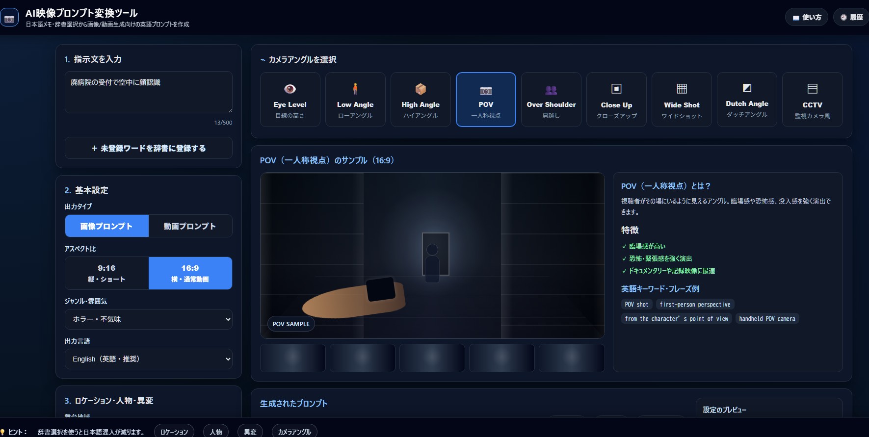Select the first sample thumbnail
The image size is (869, 437).
(x=293, y=358)
